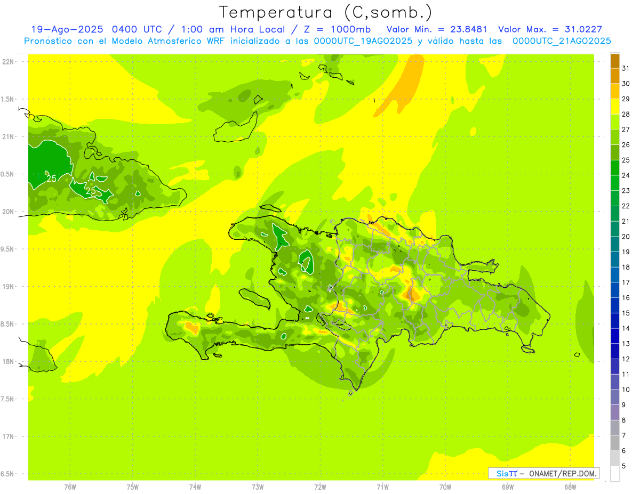Click the legend swatch between 27 and 28
Screen dimensions: 640x494
coord(615,122)
